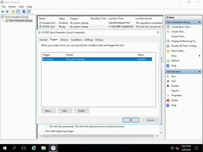The height and width of the screenshot is (152, 203).
Task: Click the Forward arrow toolbar icon
Action: click(x=7, y=12)
